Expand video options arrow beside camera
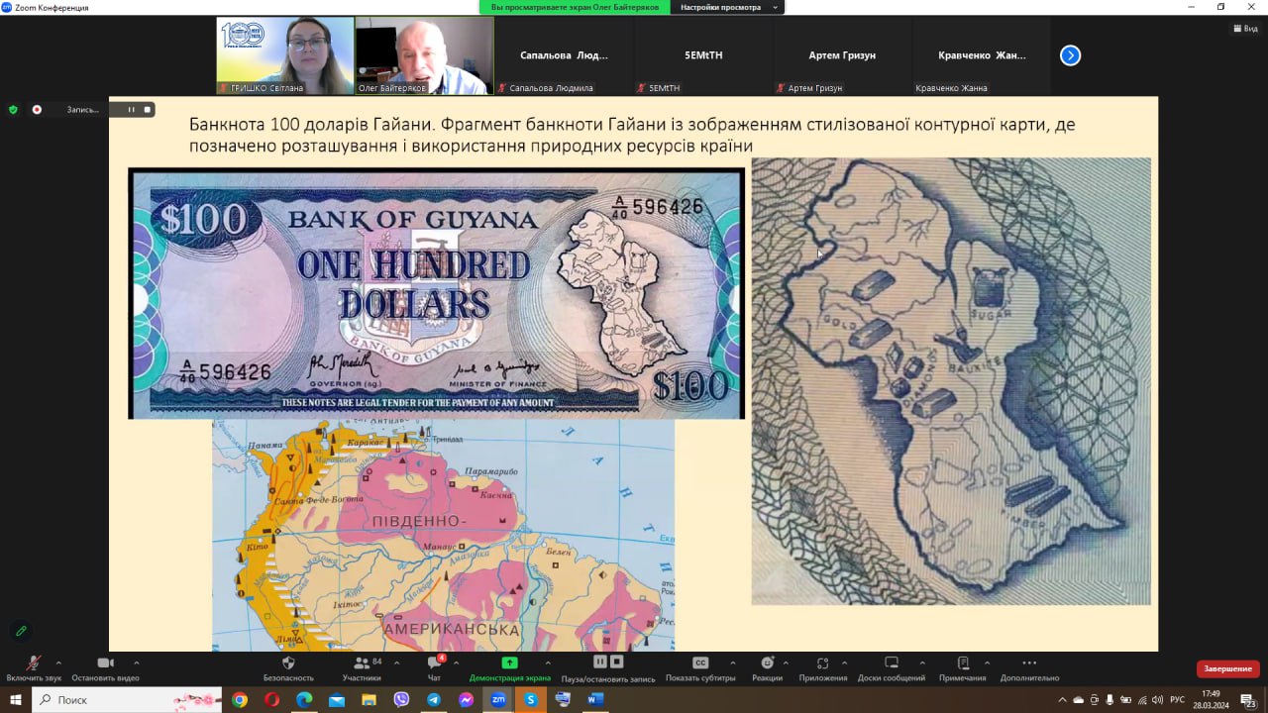 [136, 662]
